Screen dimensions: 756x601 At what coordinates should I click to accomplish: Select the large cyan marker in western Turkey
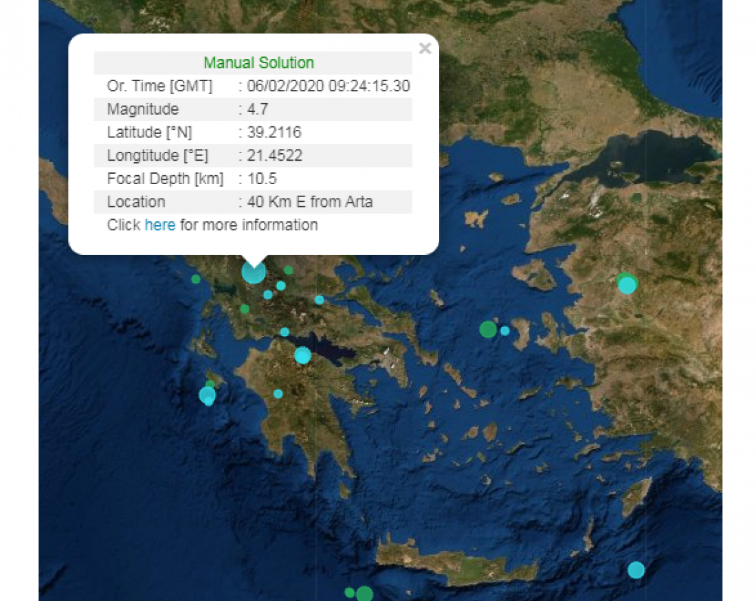click(627, 286)
